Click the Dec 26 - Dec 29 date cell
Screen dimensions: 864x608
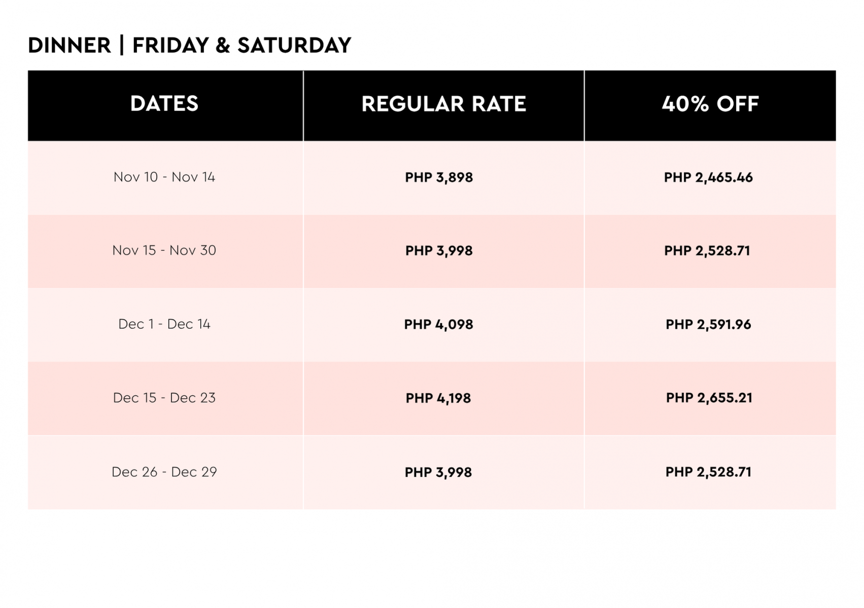pos(164,472)
